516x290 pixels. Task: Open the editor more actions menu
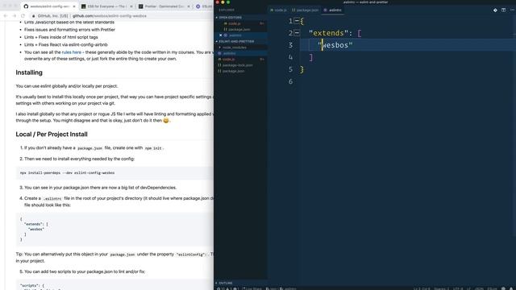(x=512, y=10)
